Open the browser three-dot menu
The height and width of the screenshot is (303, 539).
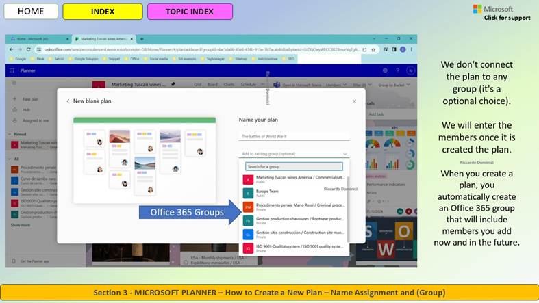tap(411, 49)
